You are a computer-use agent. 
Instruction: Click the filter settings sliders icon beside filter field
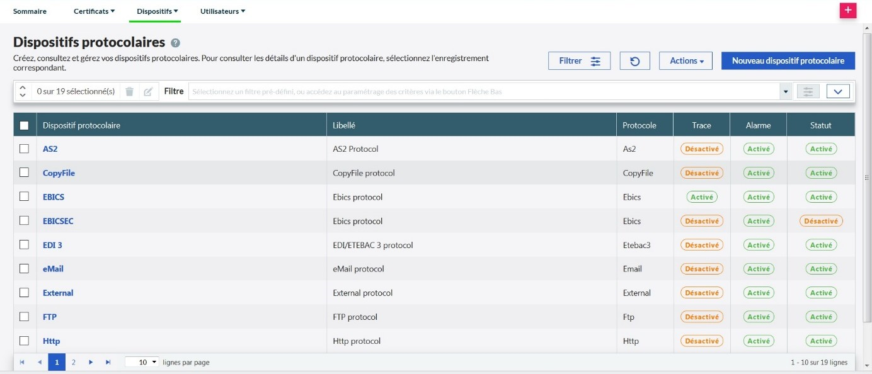(808, 91)
